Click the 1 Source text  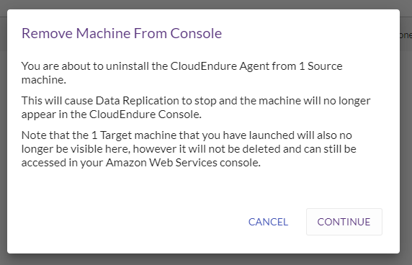tap(321, 66)
